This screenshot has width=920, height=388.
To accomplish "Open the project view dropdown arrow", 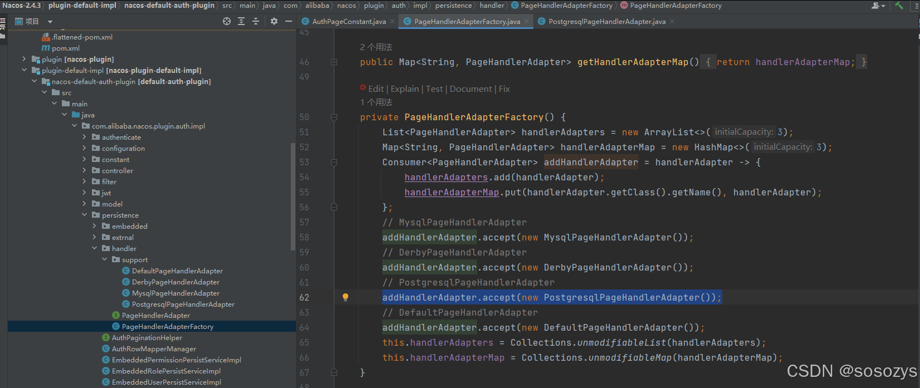I will pyautogui.click(x=50, y=22).
